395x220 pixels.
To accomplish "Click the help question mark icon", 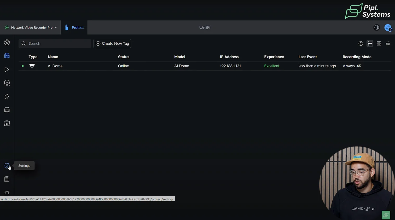I will [x=361, y=44].
